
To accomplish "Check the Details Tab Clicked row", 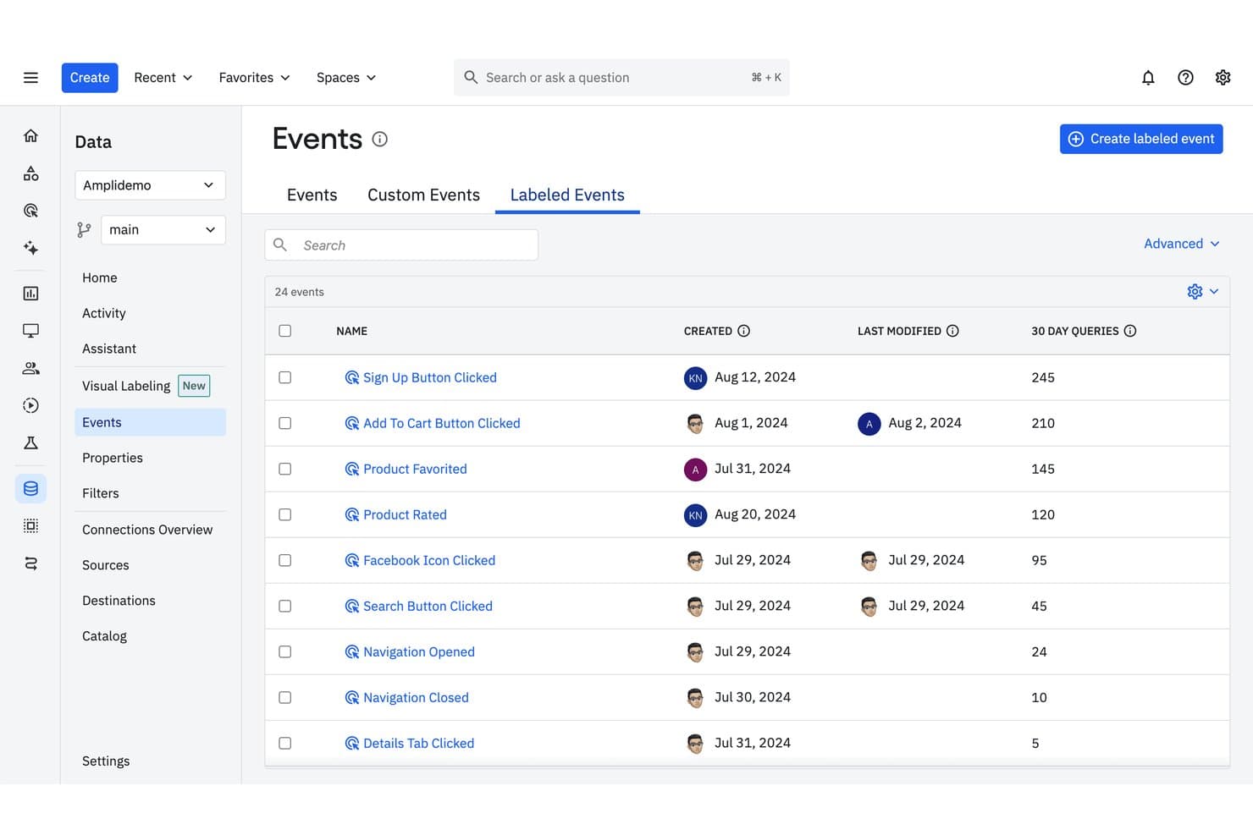I will coord(284,743).
